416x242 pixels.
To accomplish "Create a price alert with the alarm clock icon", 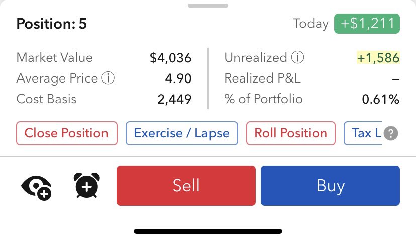I will (87, 186).
